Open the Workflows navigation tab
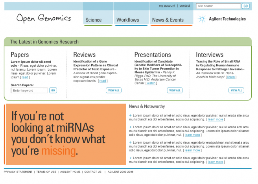 pyautogui.click(x=131, y=14)
